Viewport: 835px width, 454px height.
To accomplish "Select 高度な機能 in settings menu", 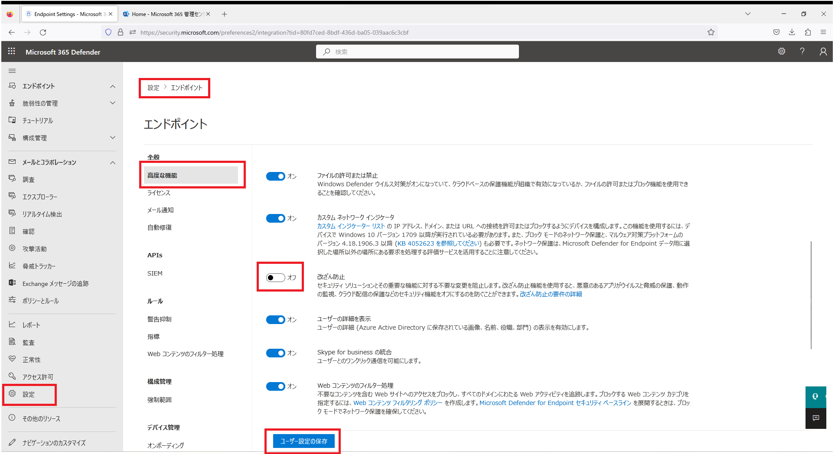I will tap(191, 175).
